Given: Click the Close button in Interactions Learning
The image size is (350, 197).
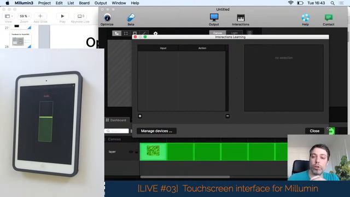Looking at the screenshot, I should [x=314, y=131].
